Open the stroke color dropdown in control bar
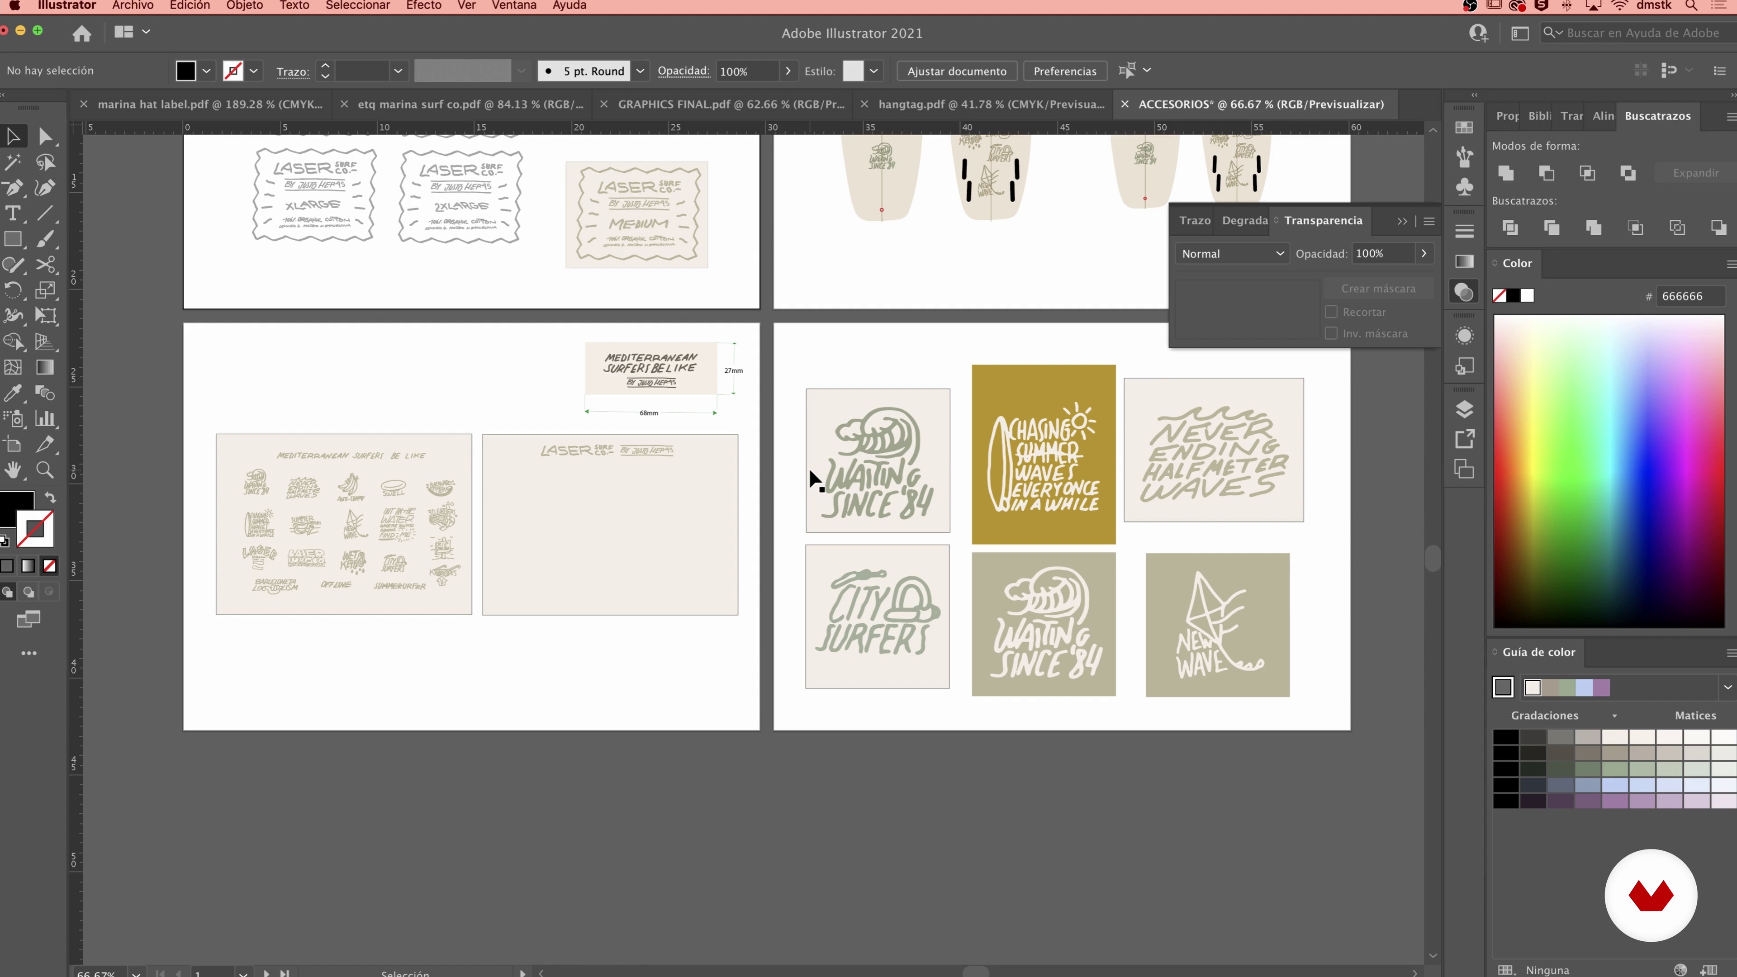Image resolution: width=1737 pixels, height=977 pixels. click(x=253, y=71)
